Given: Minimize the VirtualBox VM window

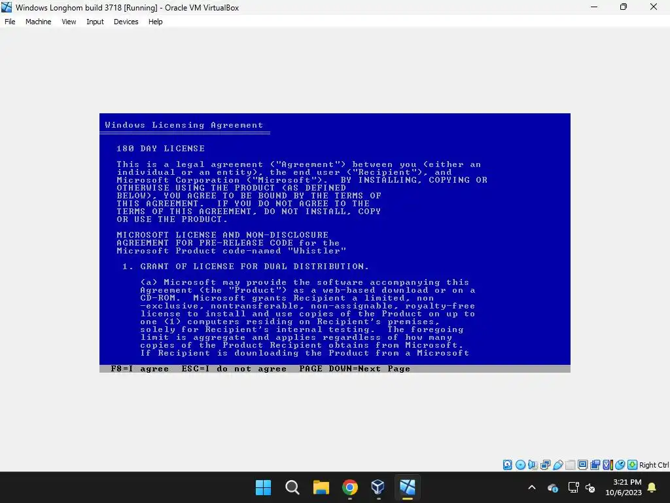Looking at the screenshot, I should (x=594, y=7).
